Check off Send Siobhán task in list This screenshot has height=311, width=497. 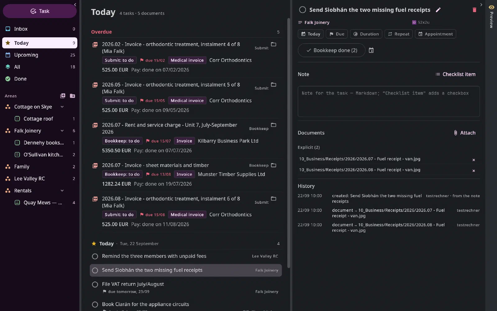[95, 271]
